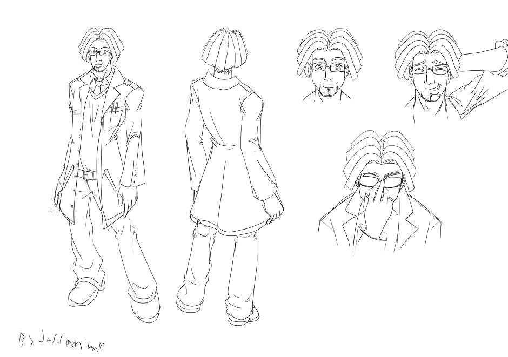
Task: Click the back-view figure's right shoe
Action: tap(243, 314)
